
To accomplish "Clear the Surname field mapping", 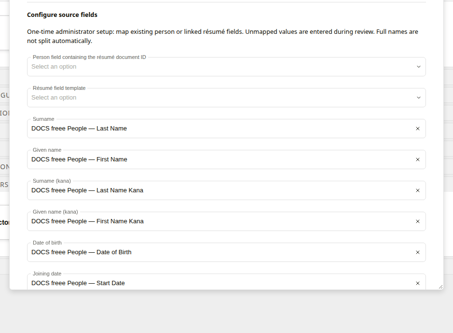I will (417, 129).
